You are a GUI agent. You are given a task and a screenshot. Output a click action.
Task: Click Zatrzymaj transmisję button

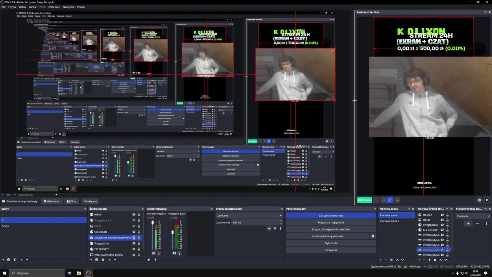click(331, 215)
